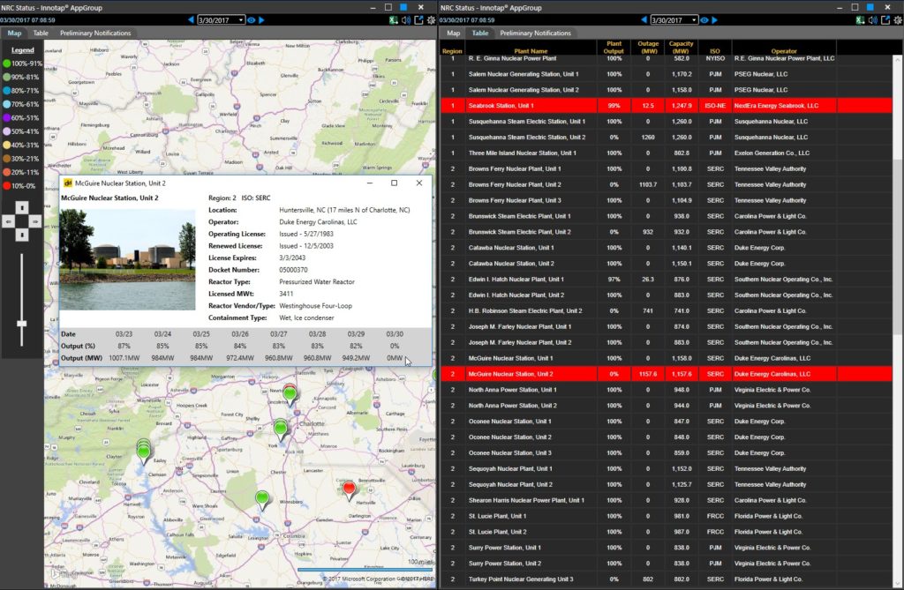Click pop-out window icon in Table window
This screenshot has height=590, width=904.
tap(885, 19)
